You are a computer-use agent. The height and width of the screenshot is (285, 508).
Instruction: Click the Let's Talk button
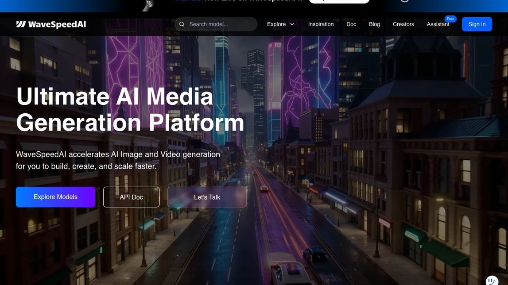[207, 197]
